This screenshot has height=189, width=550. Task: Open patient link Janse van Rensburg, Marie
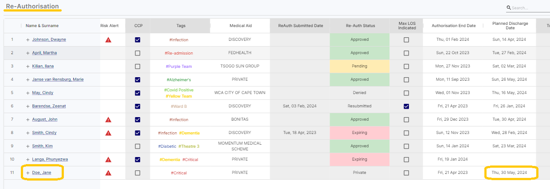(x=58, y=80)
